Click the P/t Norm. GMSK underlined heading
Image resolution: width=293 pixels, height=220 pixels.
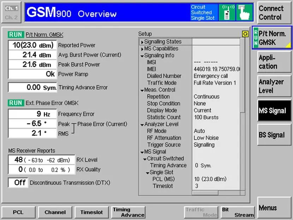click(44, 35)
